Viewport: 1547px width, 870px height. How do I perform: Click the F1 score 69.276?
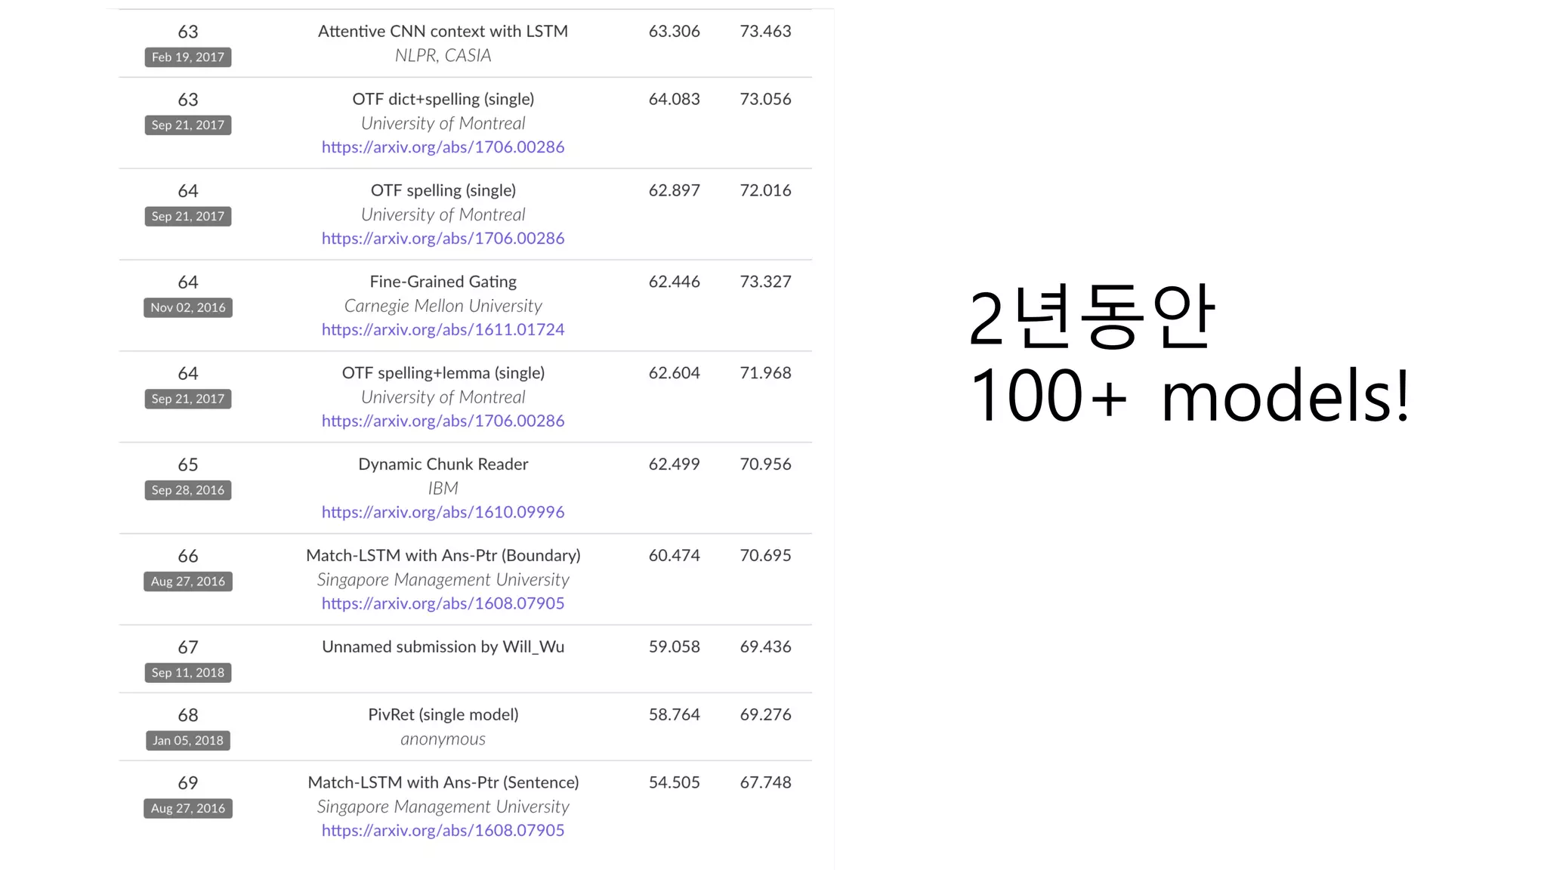click(765, 715)
